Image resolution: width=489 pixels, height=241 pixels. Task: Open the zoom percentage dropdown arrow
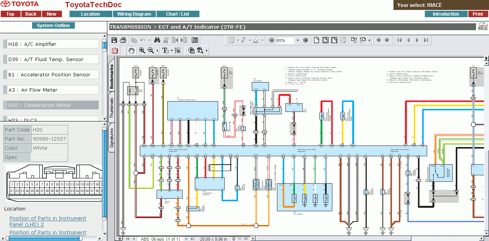(x=298, y=40)
